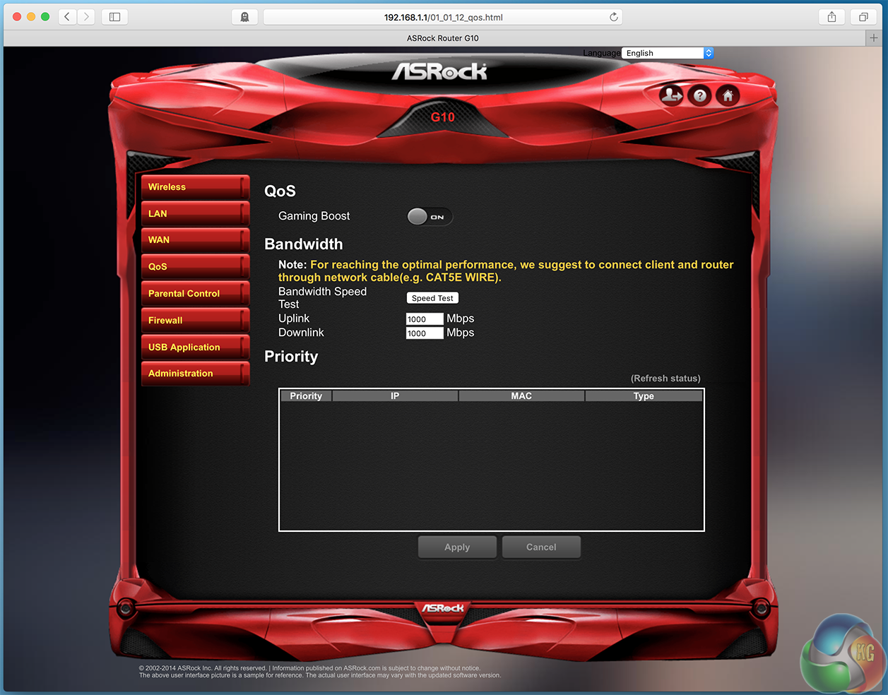888x695 pixels.
Task: Open a new tab with plus
Action: pos(874,38)
